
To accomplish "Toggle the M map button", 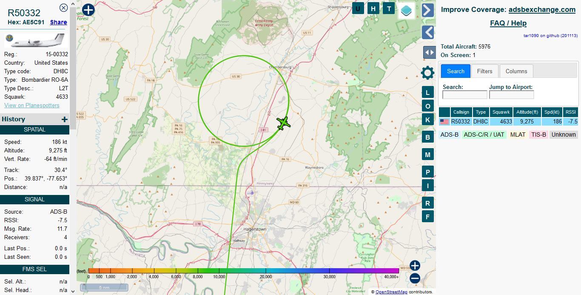I will [x=427, y=155].
